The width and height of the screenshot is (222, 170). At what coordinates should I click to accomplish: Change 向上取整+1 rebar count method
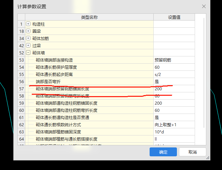174,125
